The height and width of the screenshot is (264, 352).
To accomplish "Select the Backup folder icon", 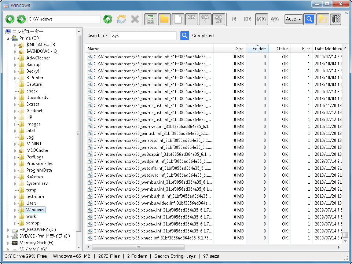I will click(x=22, y=65).
